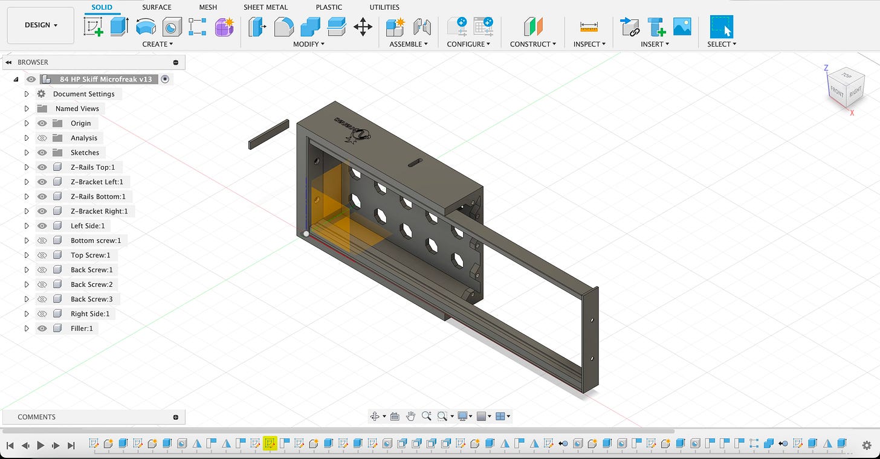Image resolution: width=880 pixels, height=459 pixels.
Task: Open the UTILITIES tab
Action: (x=384, y=7)
